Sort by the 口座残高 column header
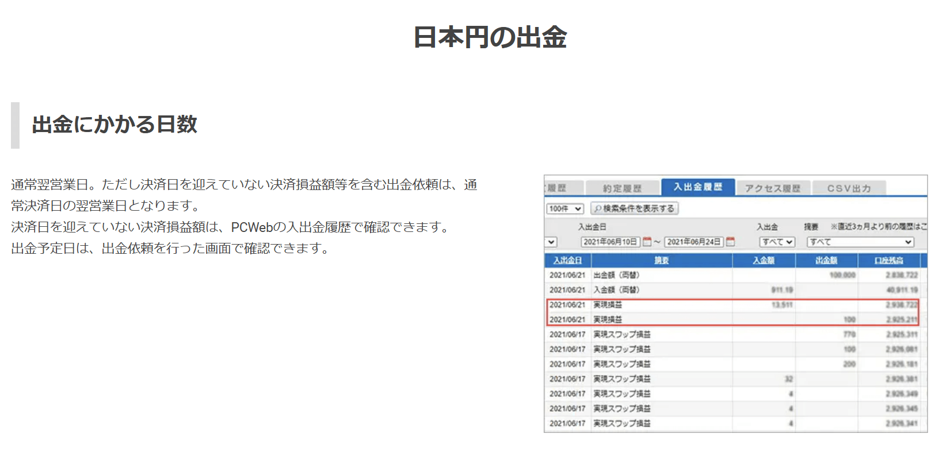 point(889,261)
